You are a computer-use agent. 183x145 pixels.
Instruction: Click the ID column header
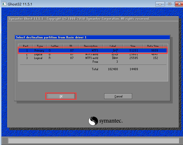tap(71, 46)
